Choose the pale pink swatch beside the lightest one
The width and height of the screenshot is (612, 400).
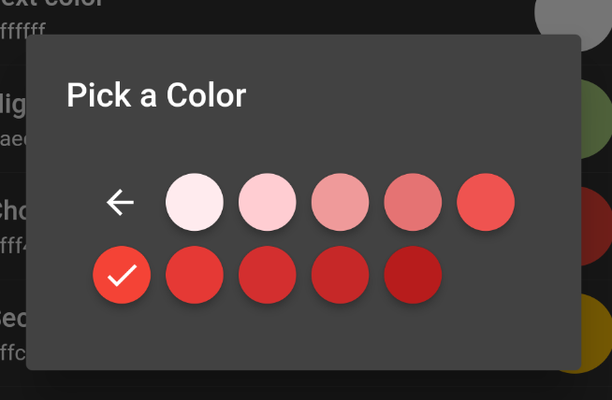click(268, 202)
